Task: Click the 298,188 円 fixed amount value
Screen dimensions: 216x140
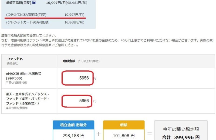Action: (73, 136)
